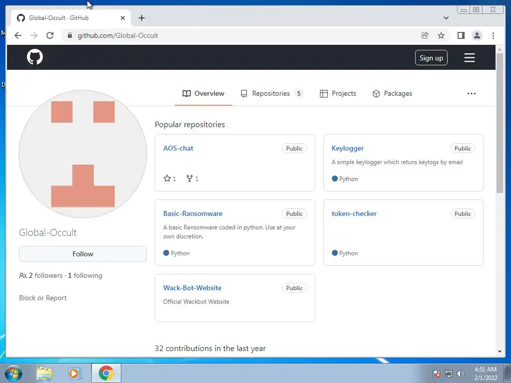Open the token-checker repository
This screenshot has height=383, width=511.
[354, 213]
